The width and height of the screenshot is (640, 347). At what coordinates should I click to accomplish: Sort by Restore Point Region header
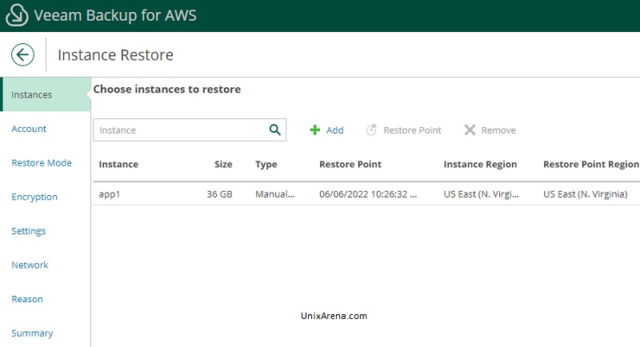(x=591, y=165)
